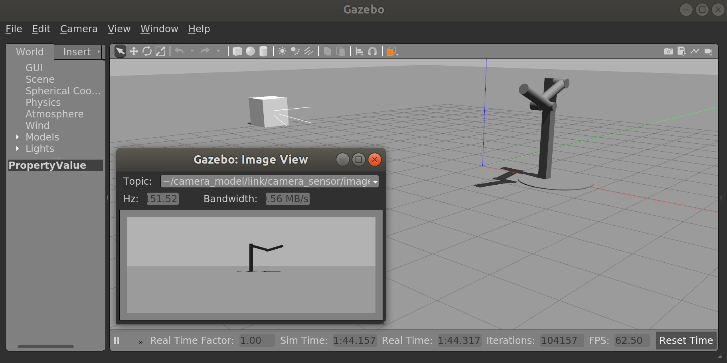Select the Translate mode tool

click(x=134, y=51)
